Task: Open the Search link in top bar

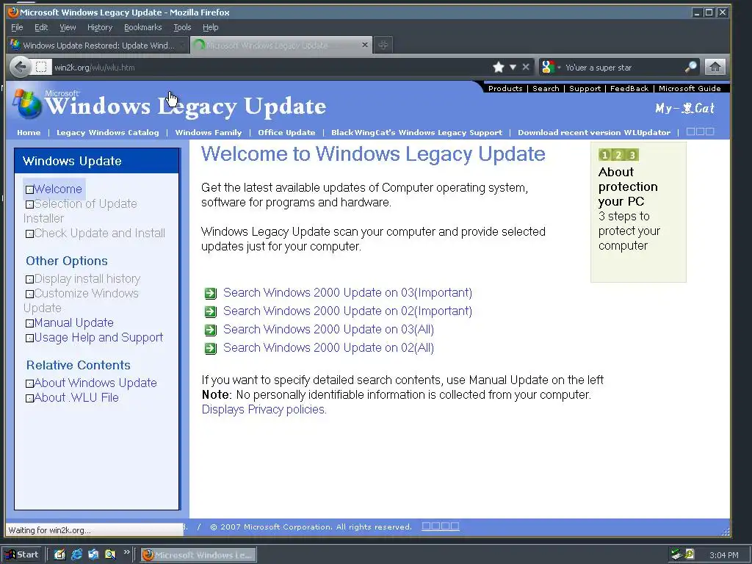Action: (x=546, y=88)
